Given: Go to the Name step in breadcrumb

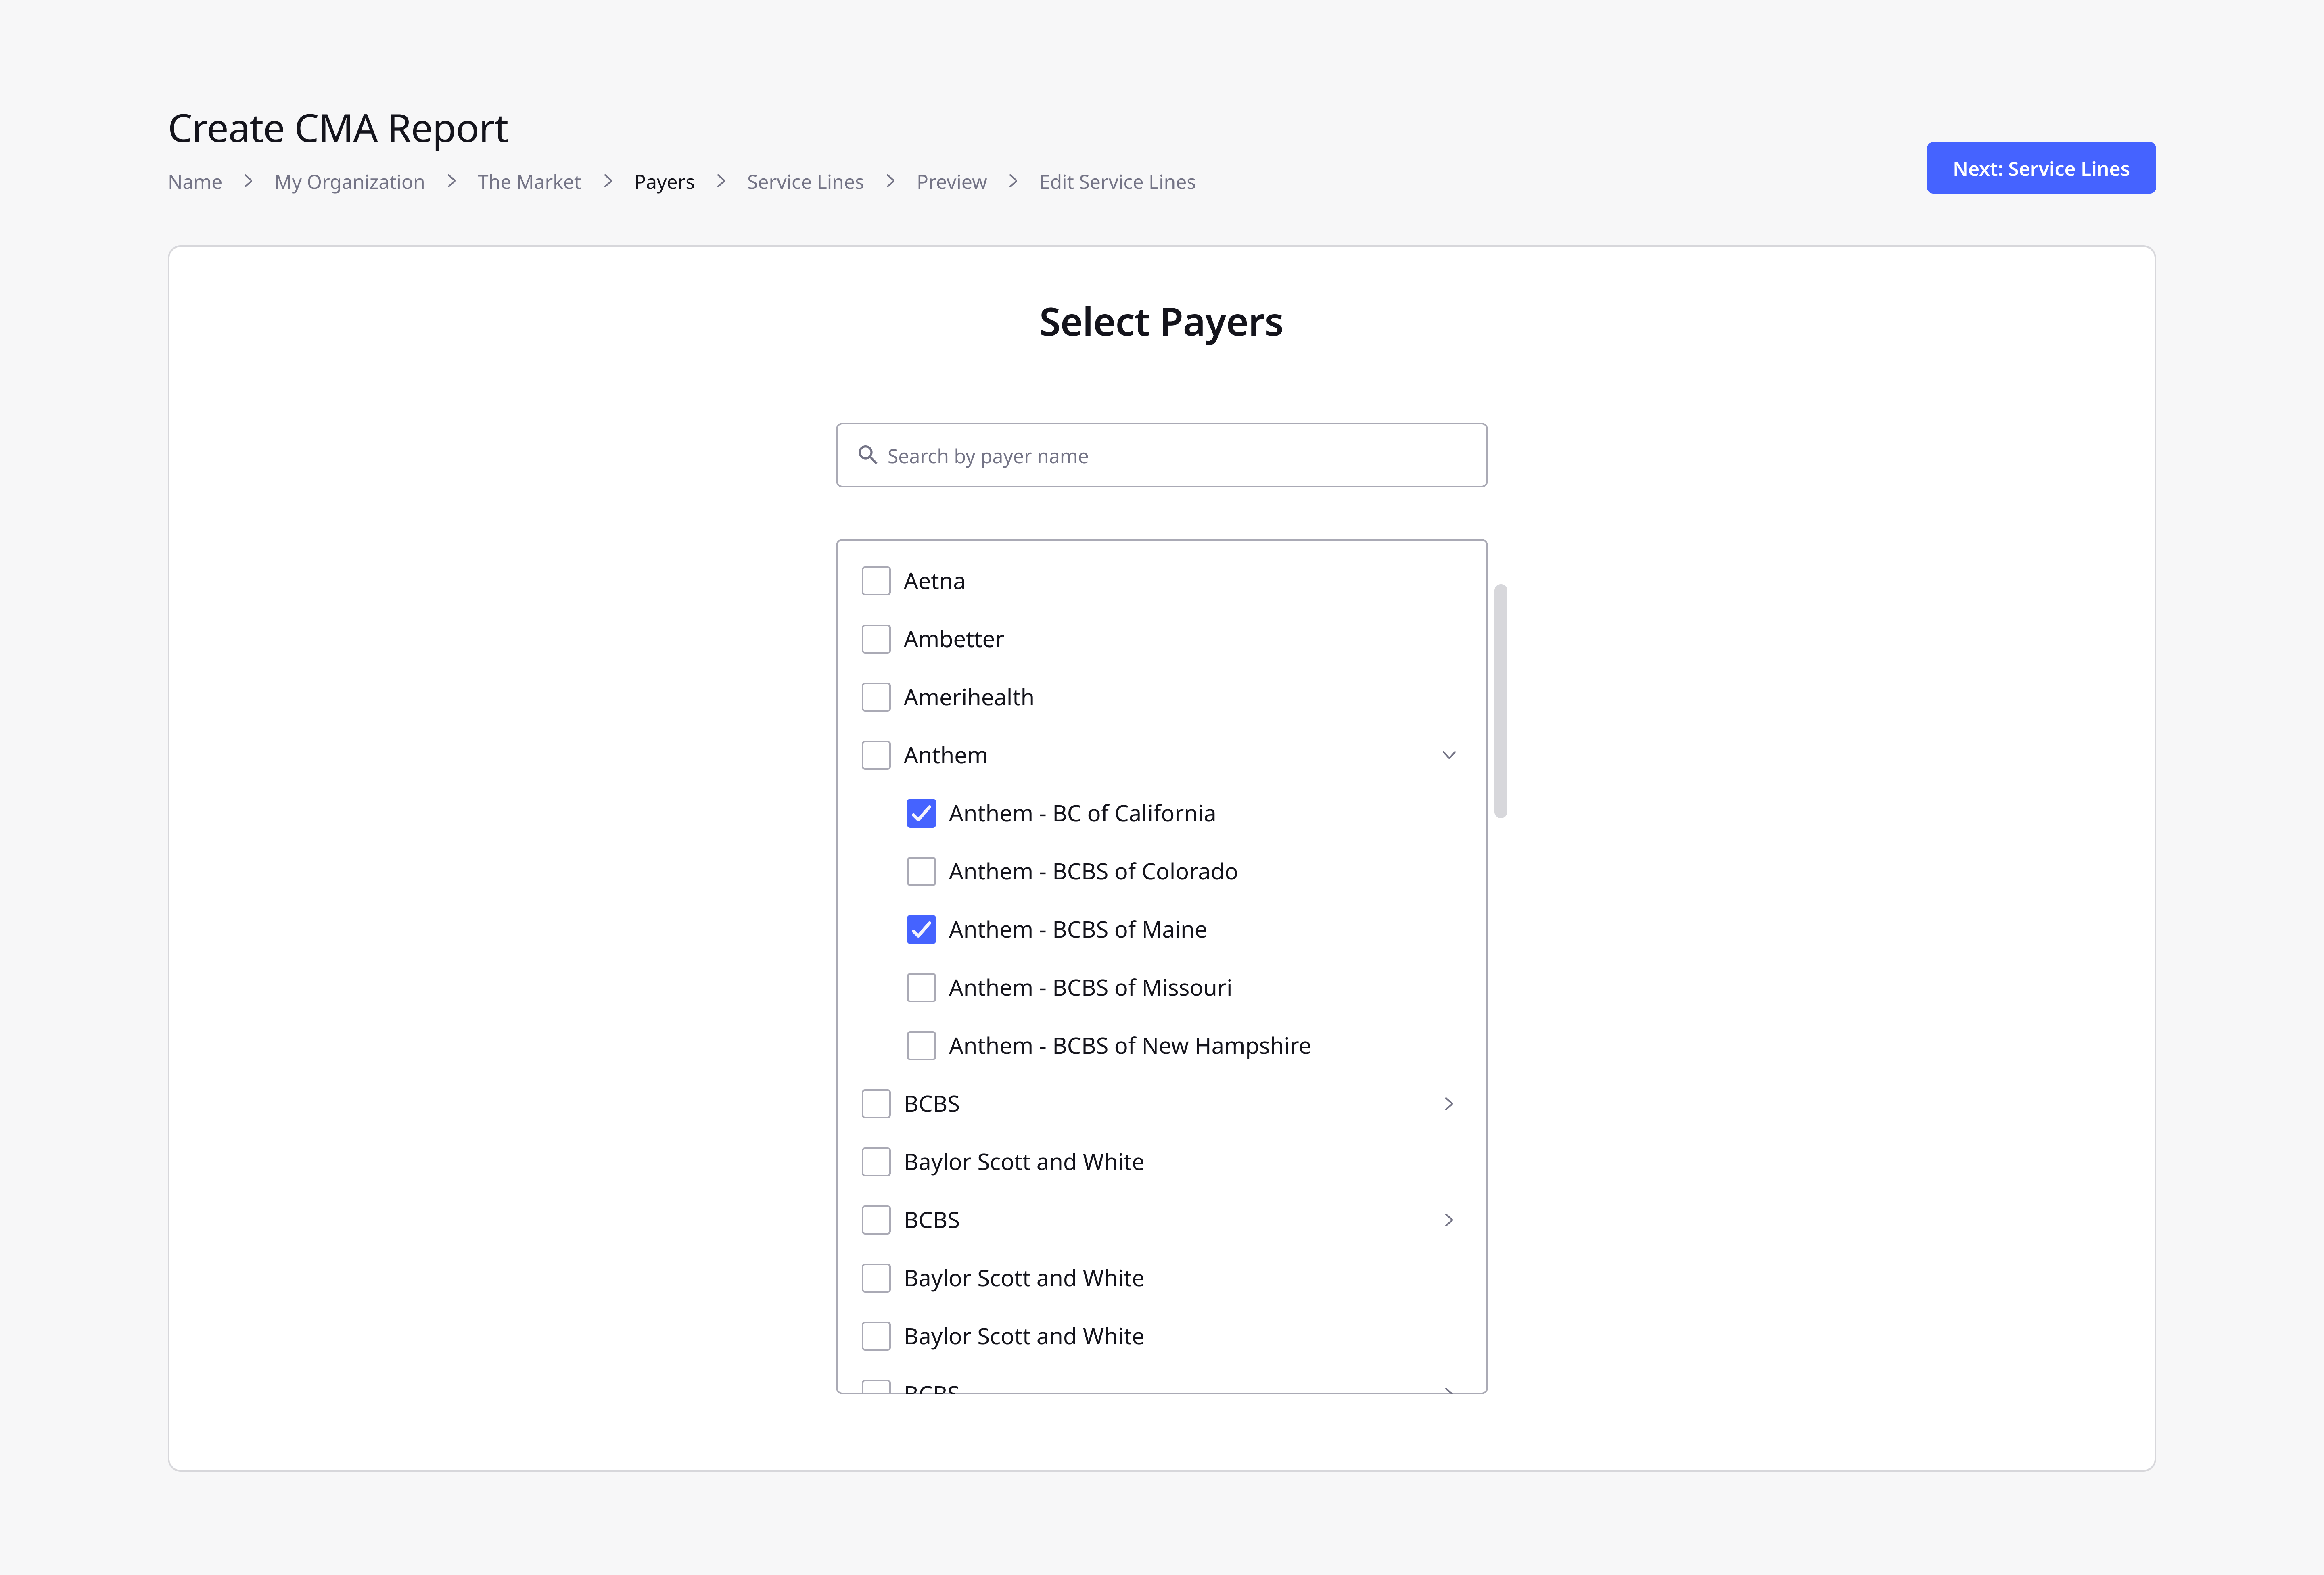Looking at the screenshot, I should pos(195,182).
